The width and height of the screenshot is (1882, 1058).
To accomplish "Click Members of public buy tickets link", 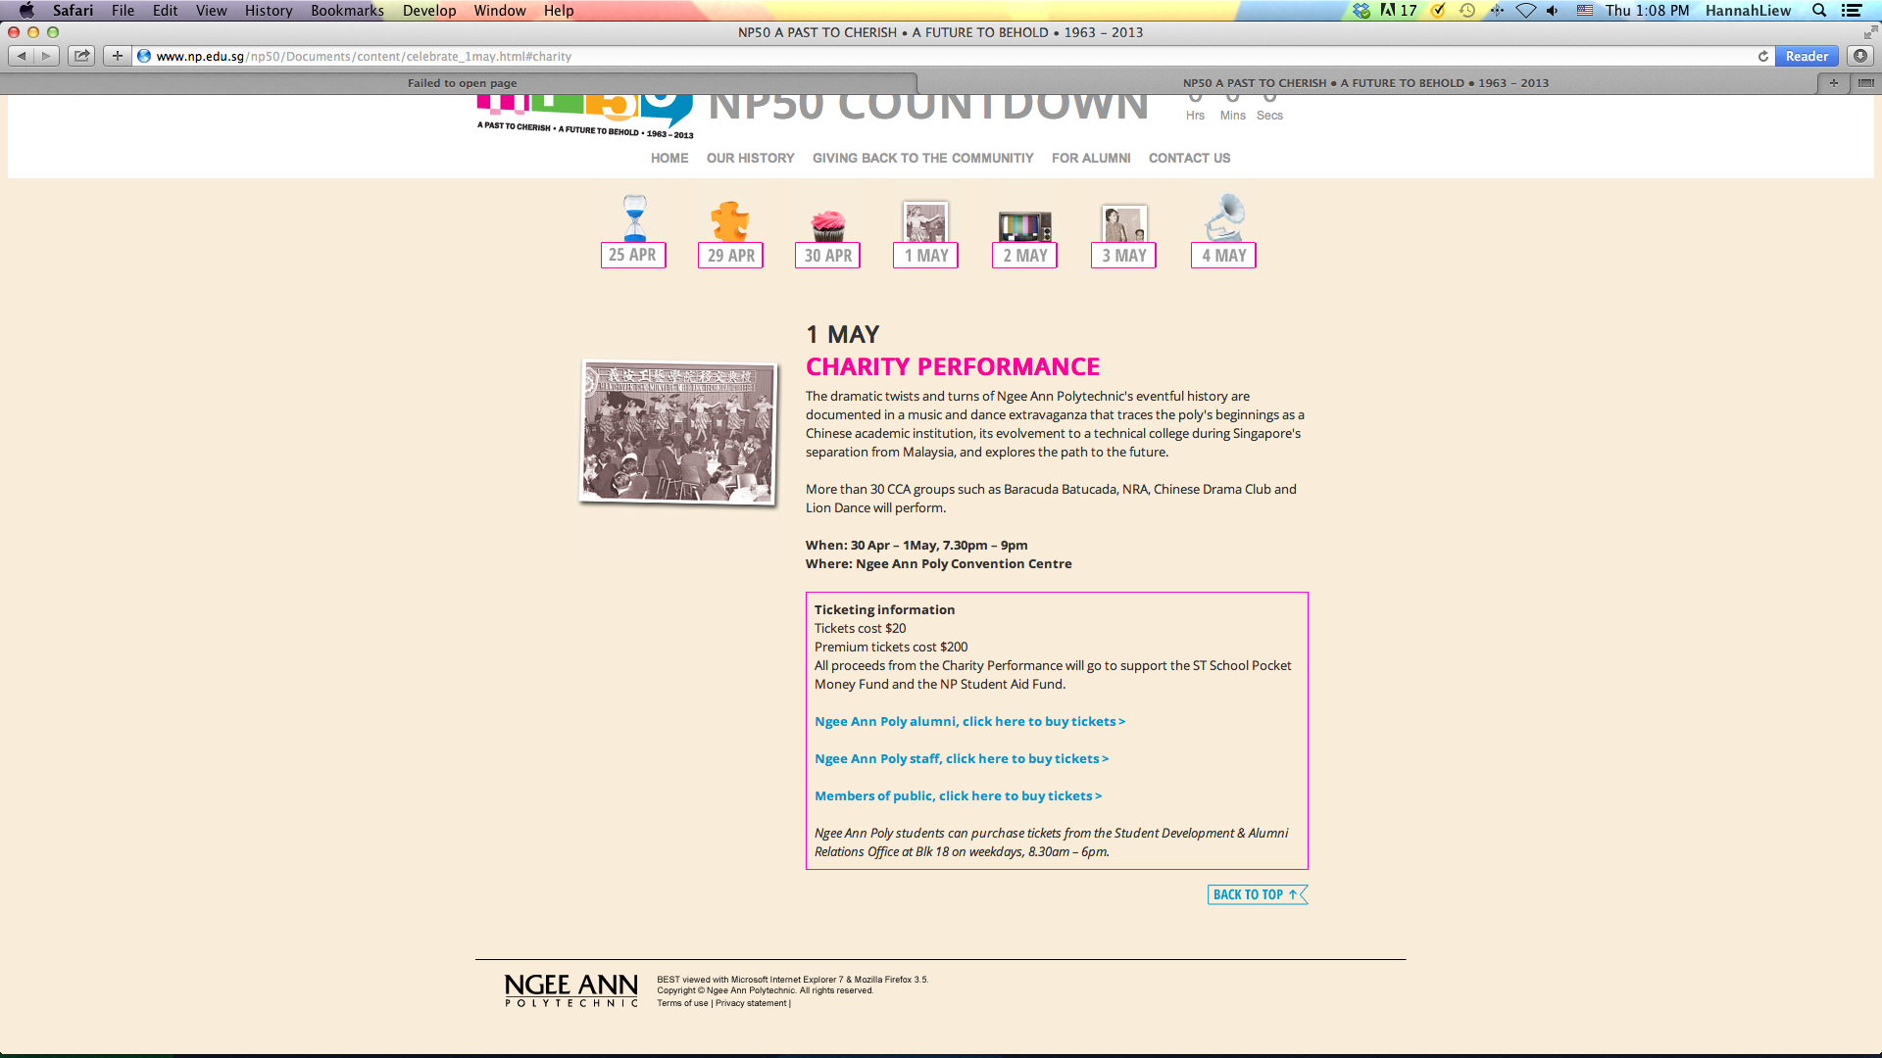I will click(958, 795).
